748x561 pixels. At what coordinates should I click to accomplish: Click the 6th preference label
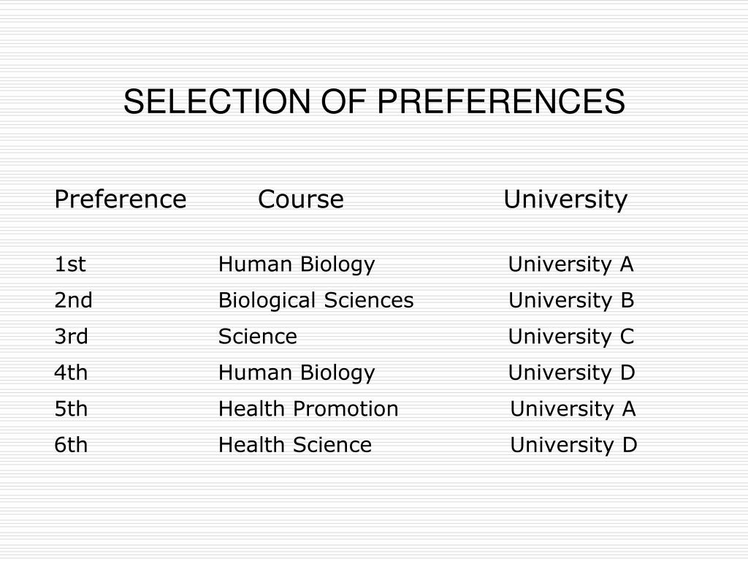pos(71,445)
